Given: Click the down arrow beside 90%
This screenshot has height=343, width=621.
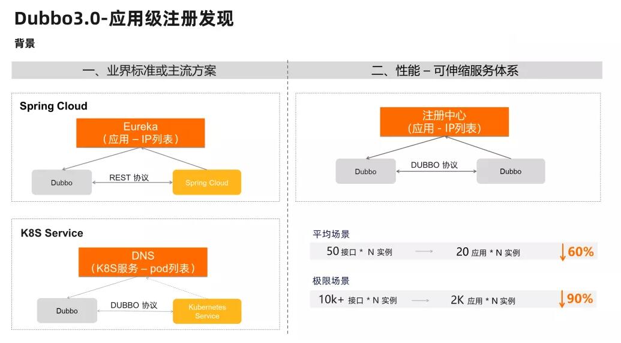Looking at the screenshot, I should tap(562, 299).
